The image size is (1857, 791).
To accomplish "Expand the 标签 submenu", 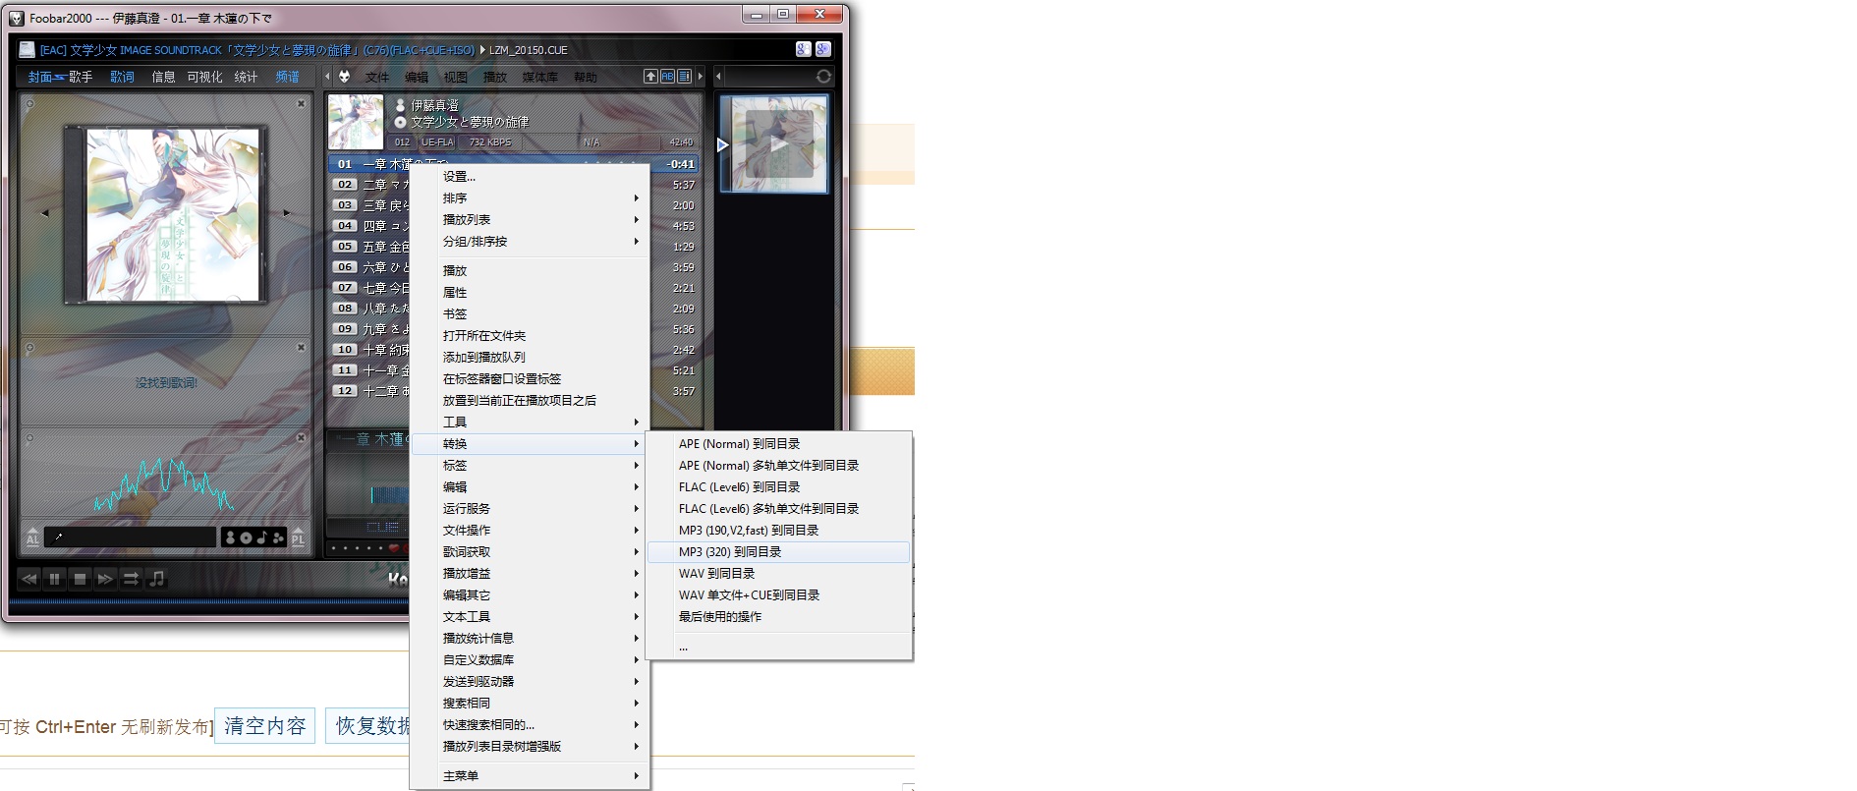I will (x=531, y=466).
